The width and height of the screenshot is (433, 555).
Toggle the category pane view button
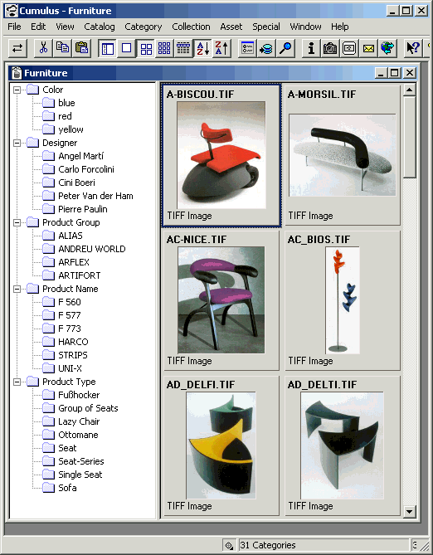click(x=107, y=48)
